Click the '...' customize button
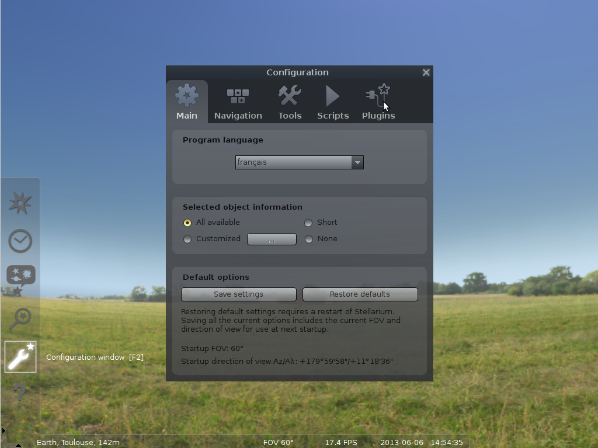This screenshot has height=448, width=598. coord(272,239)
